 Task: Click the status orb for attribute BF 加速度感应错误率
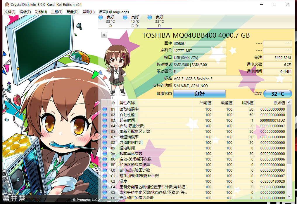pyautogui.click(x=105, y=165)
